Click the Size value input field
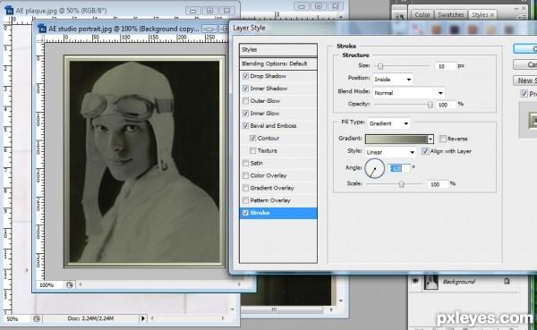Screen dimensions: 537x330 446,66
